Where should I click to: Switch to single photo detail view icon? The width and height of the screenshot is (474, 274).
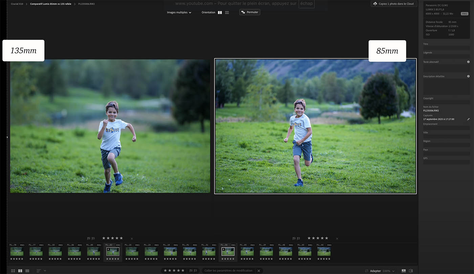(x=27, y=271)
